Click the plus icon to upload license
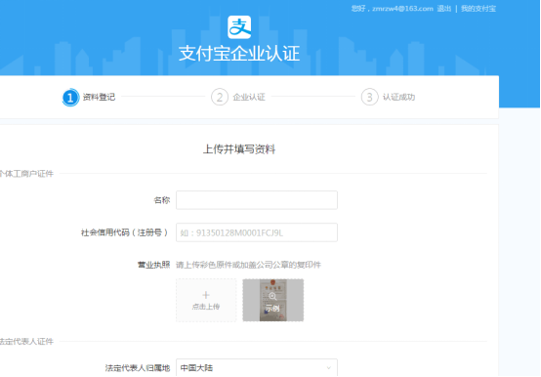 tap(206, 295)
